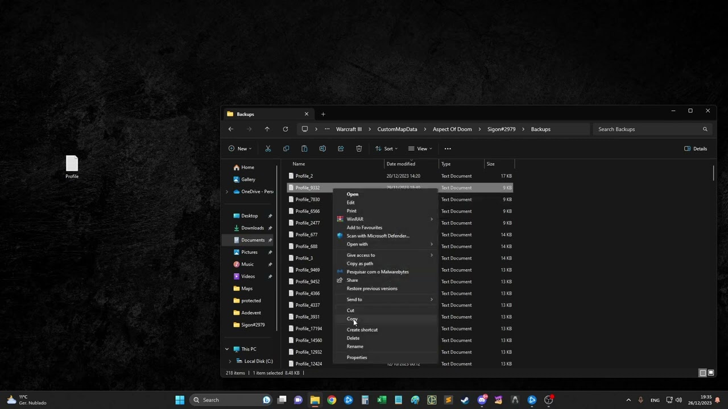The image size is (728, 409).
Task: Select the Profile_2 file
Action: pyautogui.click(x=400, y=176)
